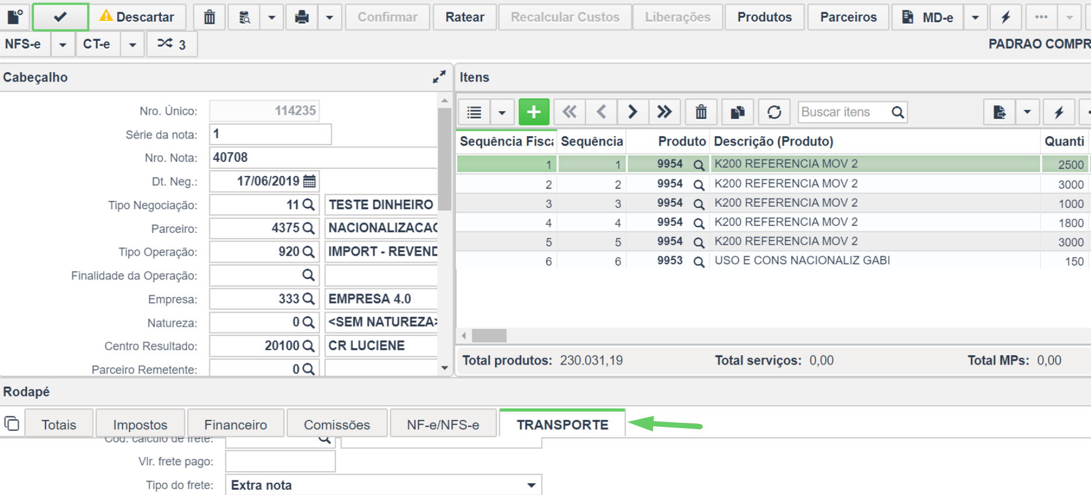Click the Ratear button
The width and height of the screenshot is (1091, 495).
coord(465,17)
